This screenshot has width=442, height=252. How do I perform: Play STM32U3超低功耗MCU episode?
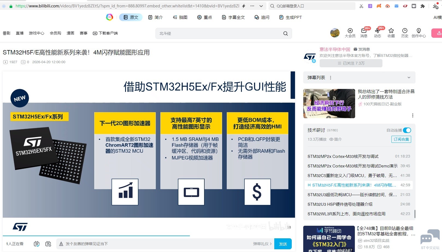pyautogui.click(x=359, y=195)
